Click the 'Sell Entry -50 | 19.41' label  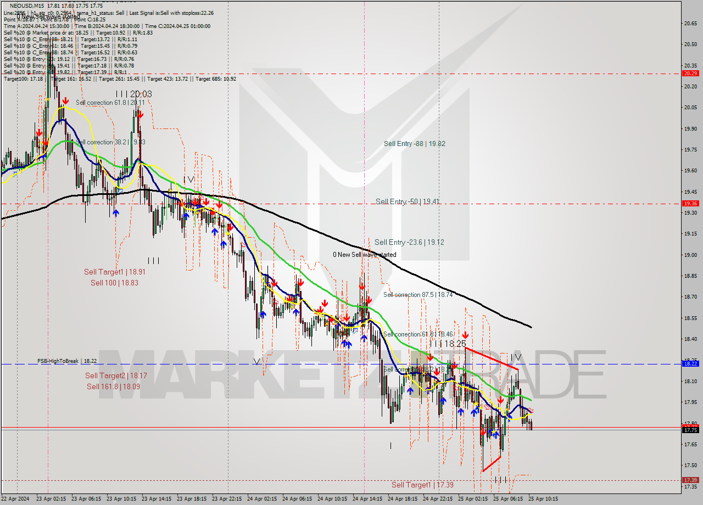pyautogui.click(x=407, y=201)
